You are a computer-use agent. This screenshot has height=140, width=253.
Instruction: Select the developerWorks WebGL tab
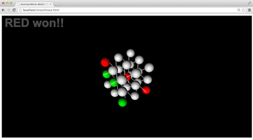click(34, 4)
